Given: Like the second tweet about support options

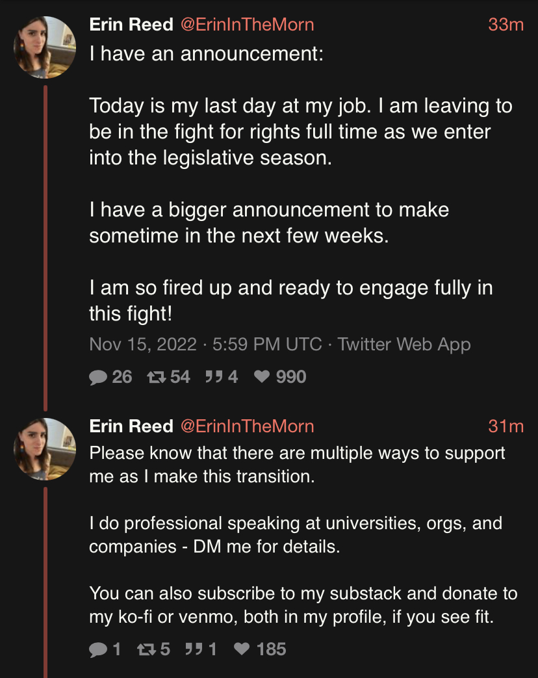Looking at the screenshot, I should pos(242,649).
